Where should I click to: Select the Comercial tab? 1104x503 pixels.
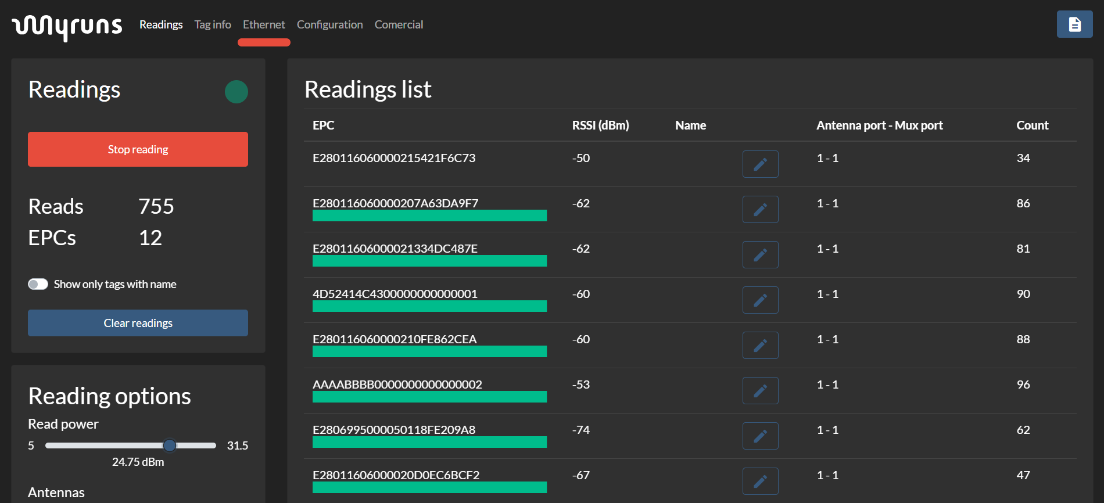coord(399,24)
